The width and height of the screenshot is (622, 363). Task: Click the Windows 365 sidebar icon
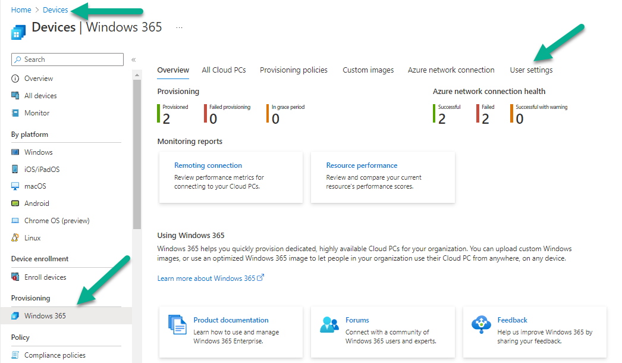15,316
